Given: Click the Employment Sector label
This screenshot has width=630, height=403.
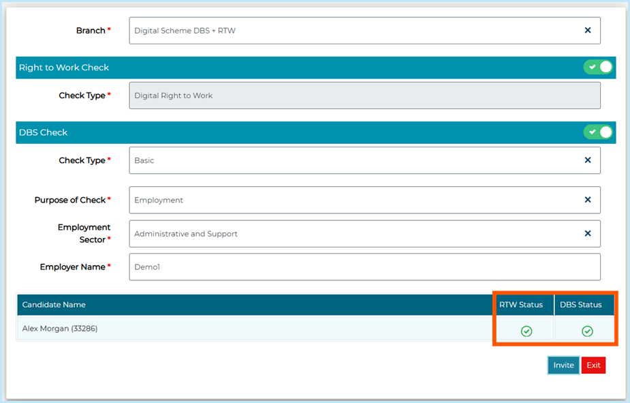Looking at the screenshot, I should point(84,233).
